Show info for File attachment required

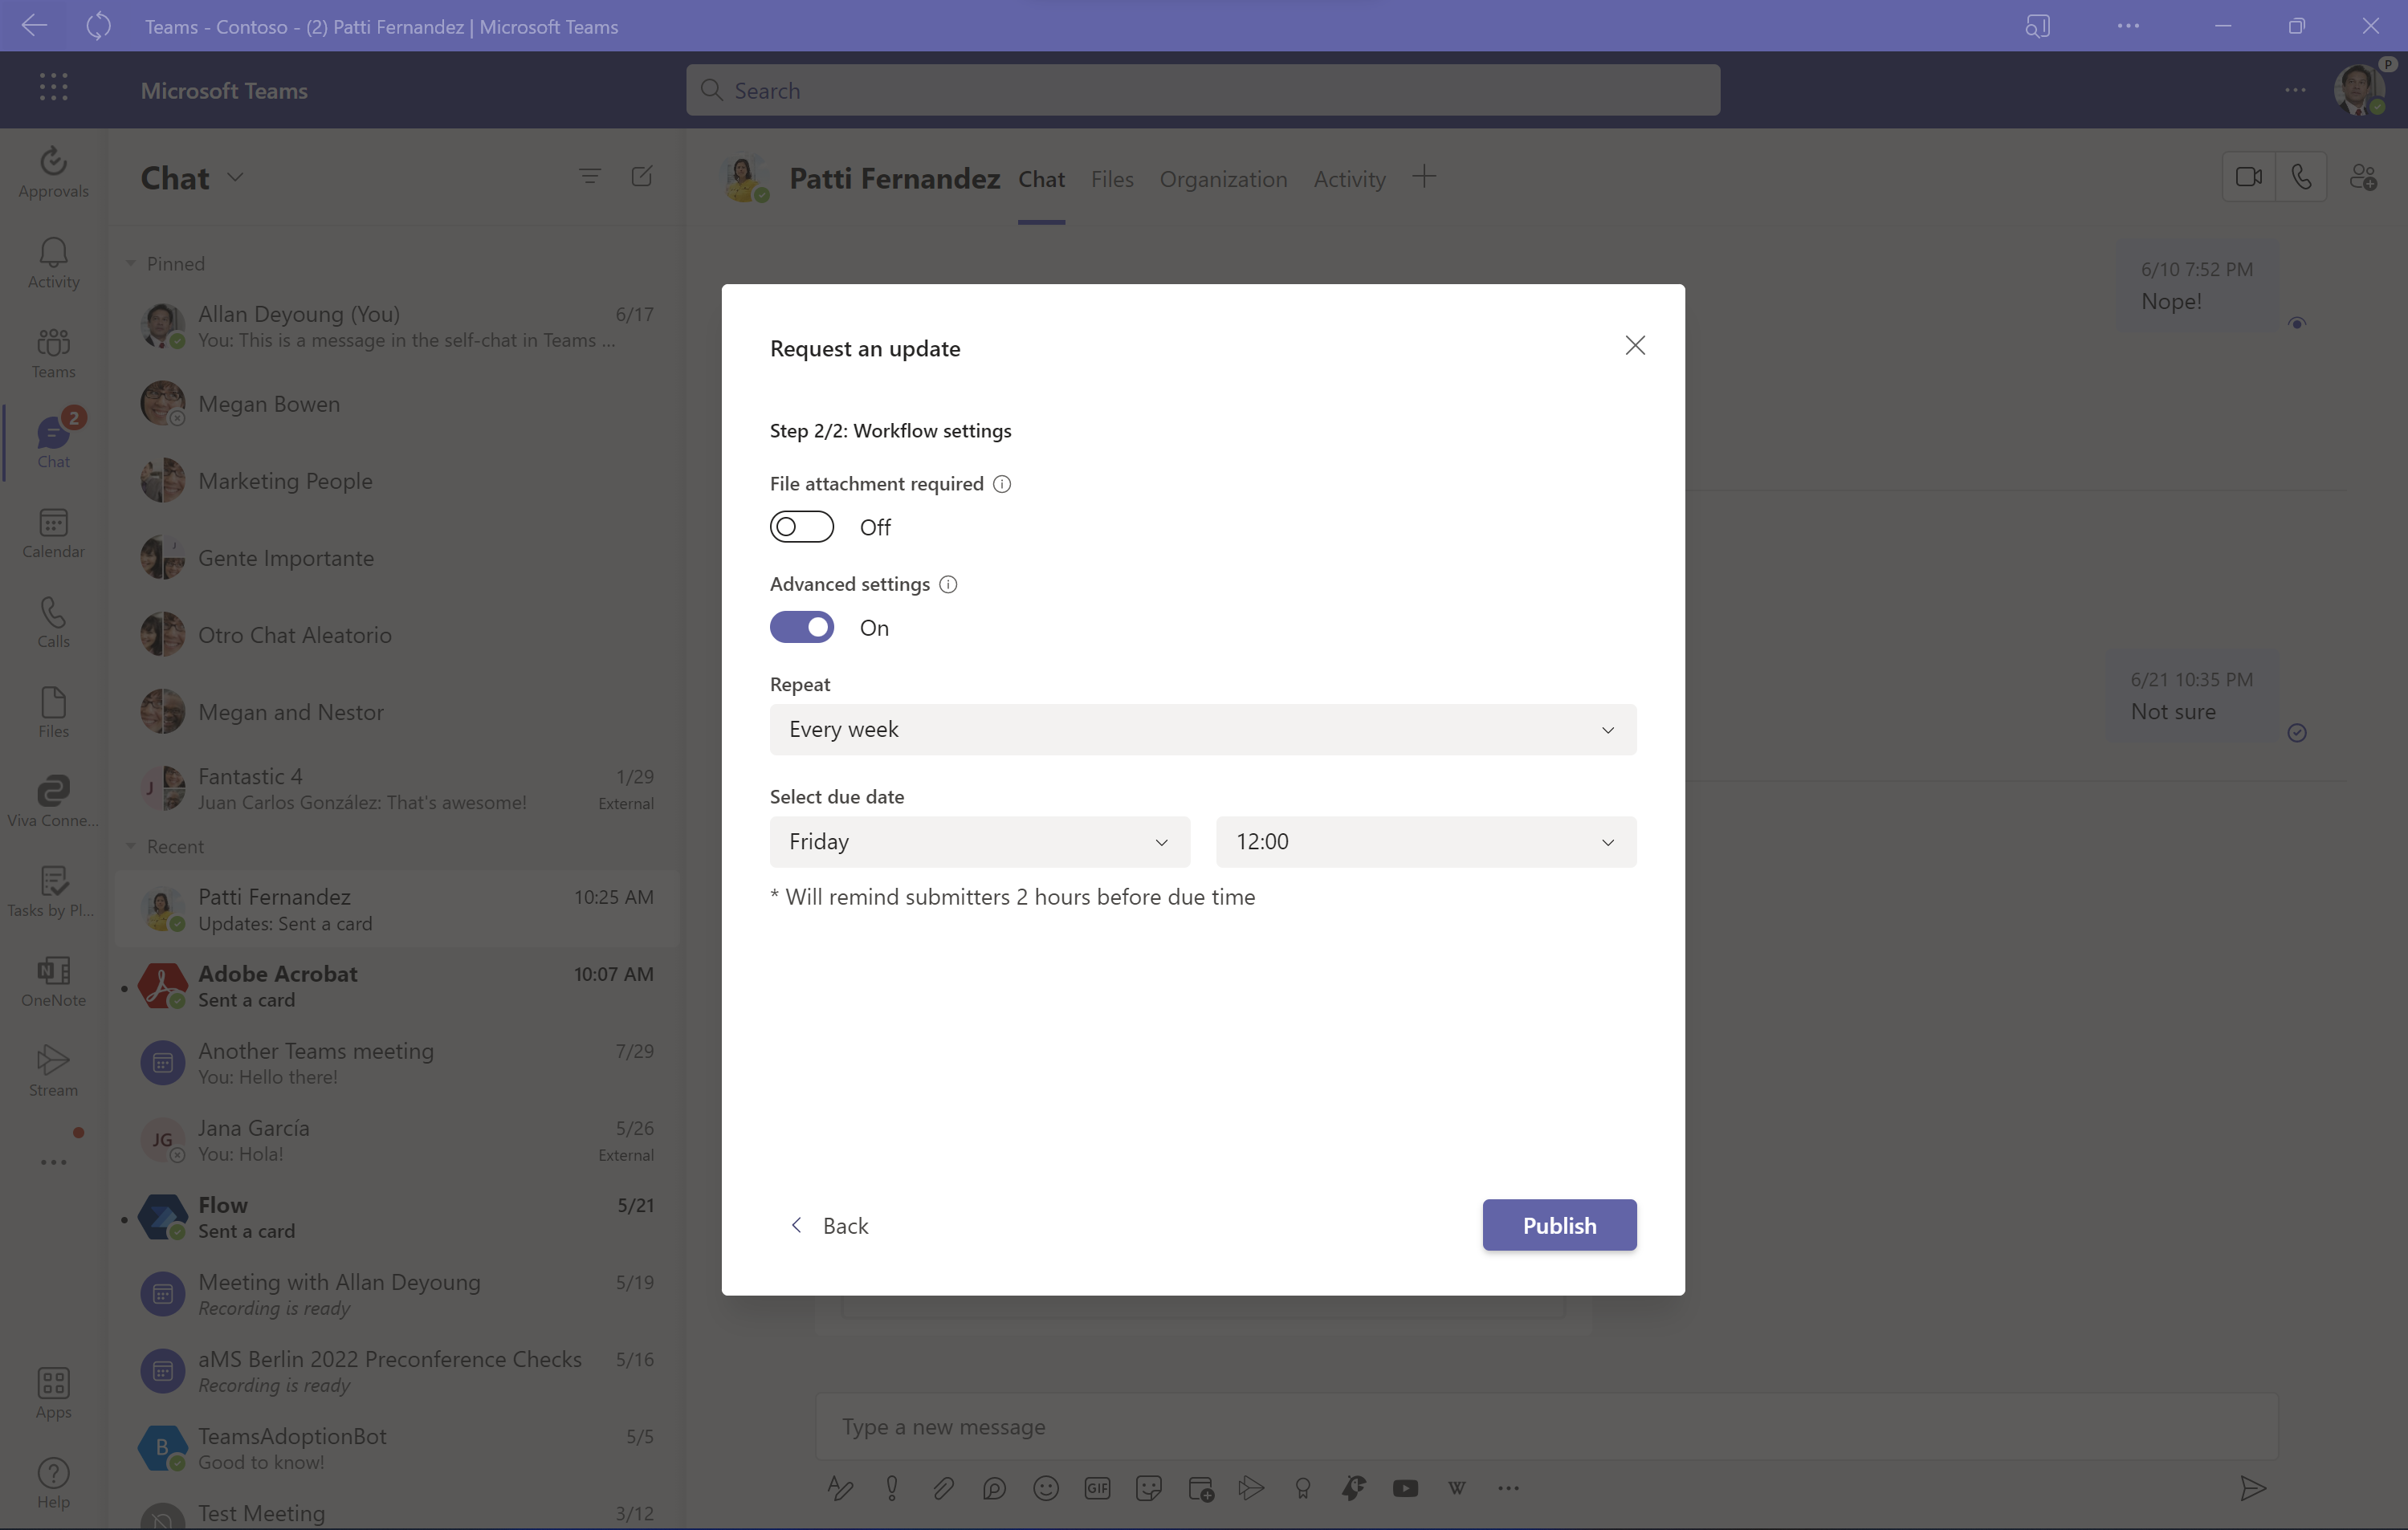(1002, 484)
